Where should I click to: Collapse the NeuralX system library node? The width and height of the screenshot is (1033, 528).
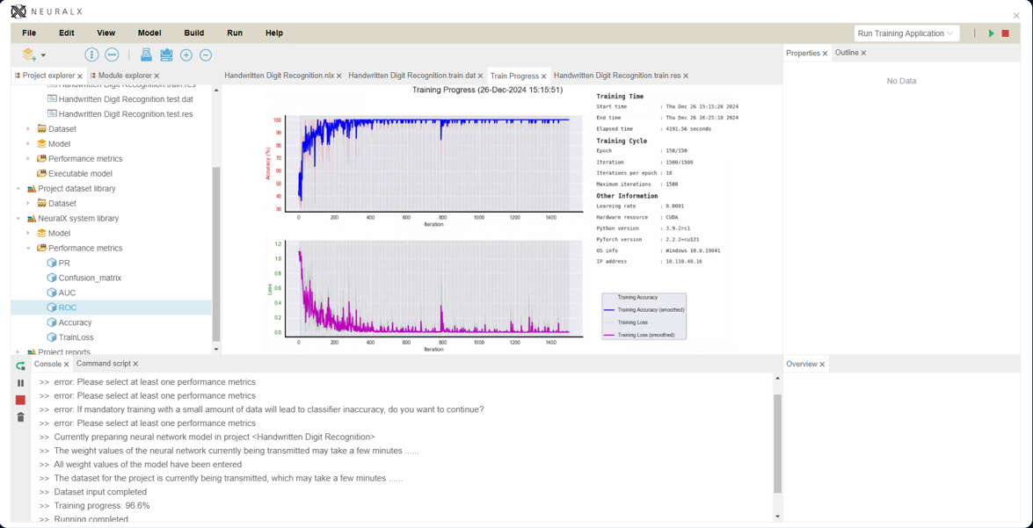tap(18, 219)
